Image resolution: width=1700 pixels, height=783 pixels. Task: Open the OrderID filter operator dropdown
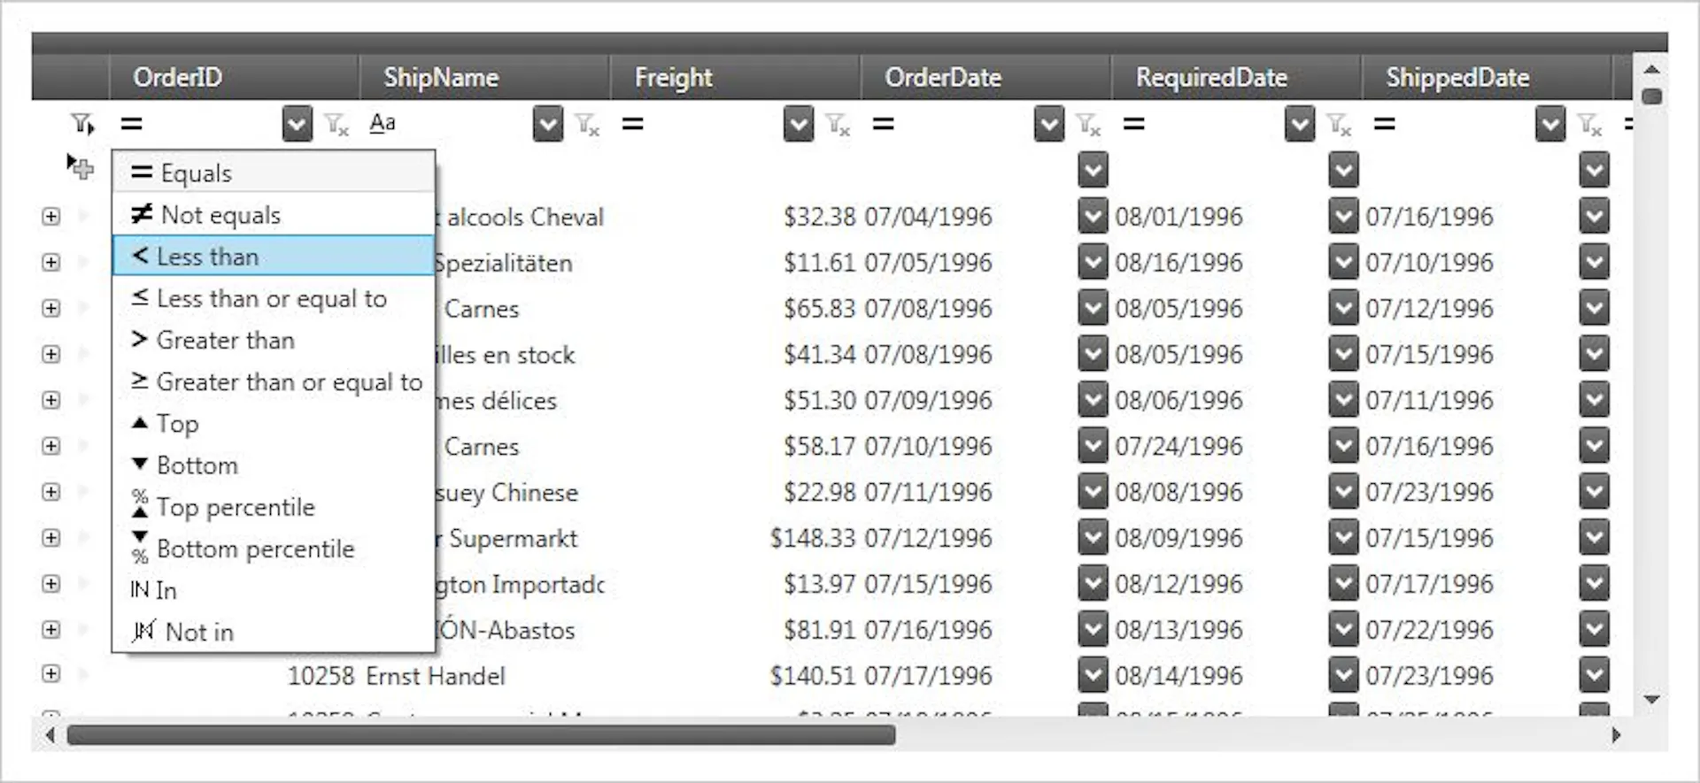pyautogui.click(x=297, y=125)
